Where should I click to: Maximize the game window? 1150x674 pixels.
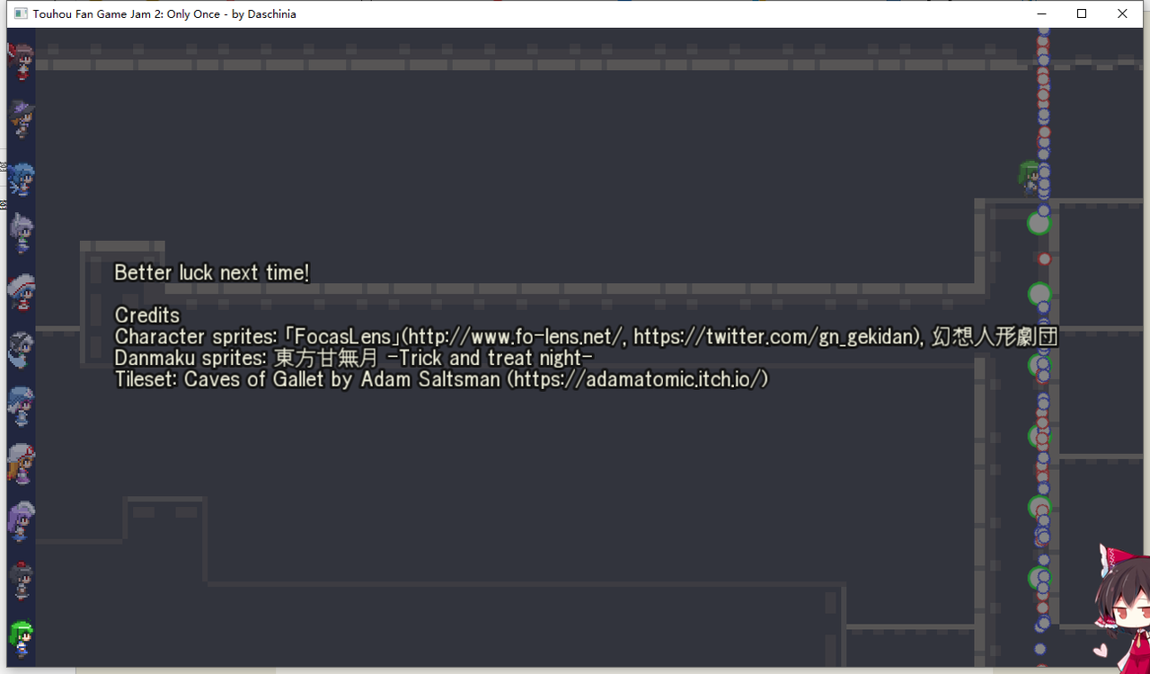tap(1082, 13)
